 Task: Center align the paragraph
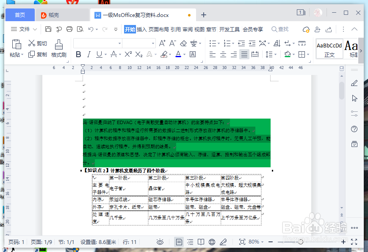(x=223, y=55)
